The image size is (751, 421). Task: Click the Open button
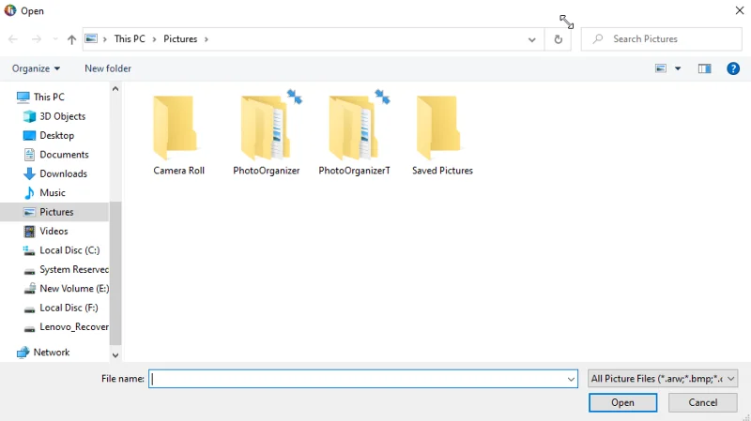pyautogui.click(x=622, y=403)
